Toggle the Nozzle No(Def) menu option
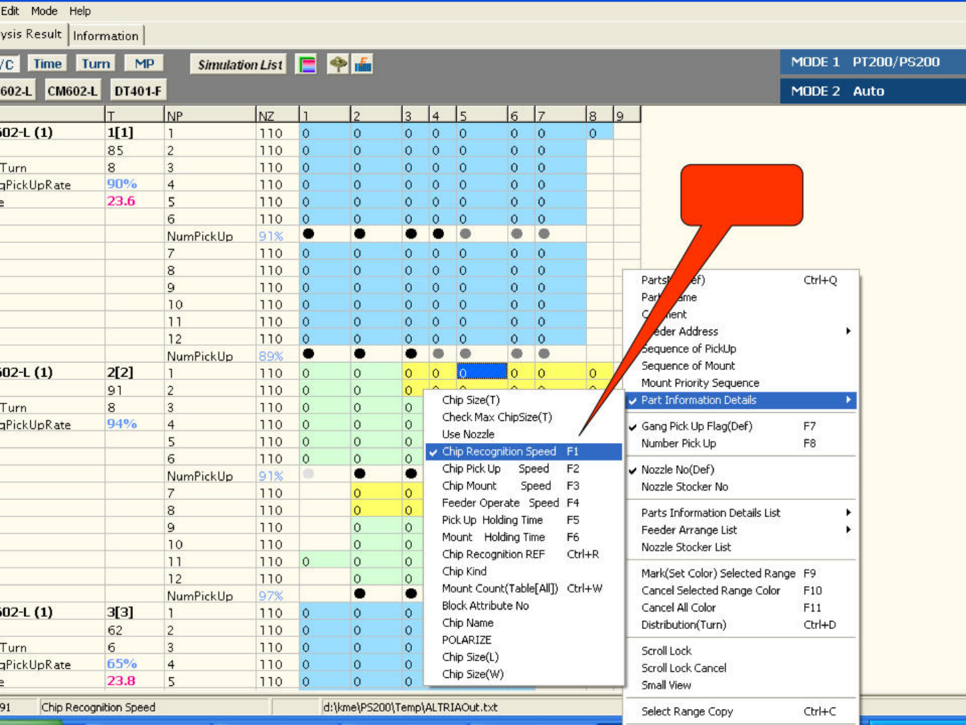 coord(677,470)
